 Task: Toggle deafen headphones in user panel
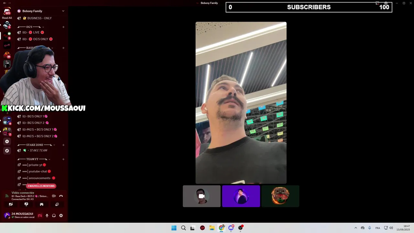coord(54,216)
